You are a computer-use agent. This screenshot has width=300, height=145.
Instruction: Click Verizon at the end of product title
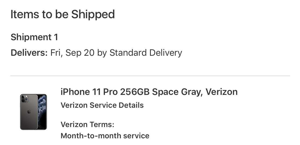(x=222, y=92)
